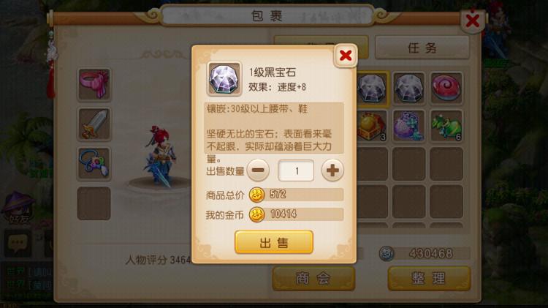The height and width of the screenshot is (308, 548).
Task: Click the black gem icon in popup
Action: click(224, 79)
